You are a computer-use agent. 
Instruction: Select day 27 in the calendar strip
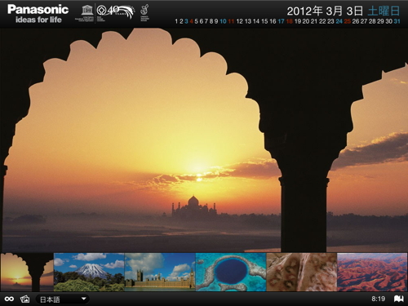[364, 21]
